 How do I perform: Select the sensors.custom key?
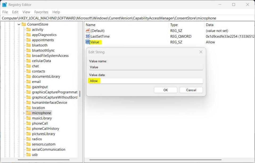pyautogui.click(x=44, y=144)
